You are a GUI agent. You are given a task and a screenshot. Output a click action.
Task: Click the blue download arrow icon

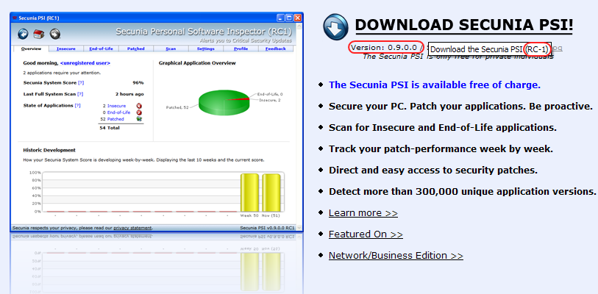[x=335, y=26]
